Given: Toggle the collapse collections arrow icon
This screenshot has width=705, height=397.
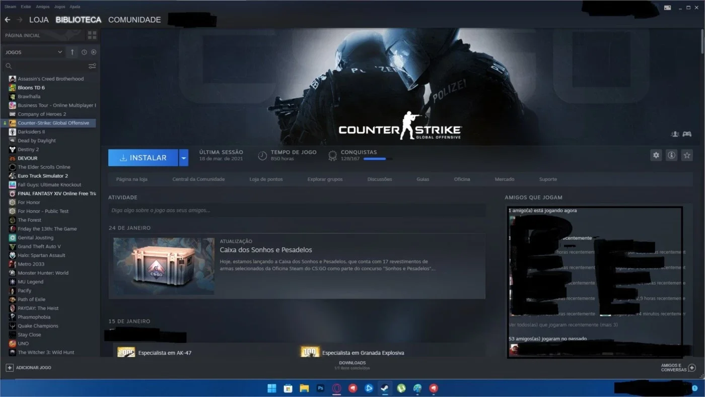Looking at the screenshot, I should click(x=72, y=52).
